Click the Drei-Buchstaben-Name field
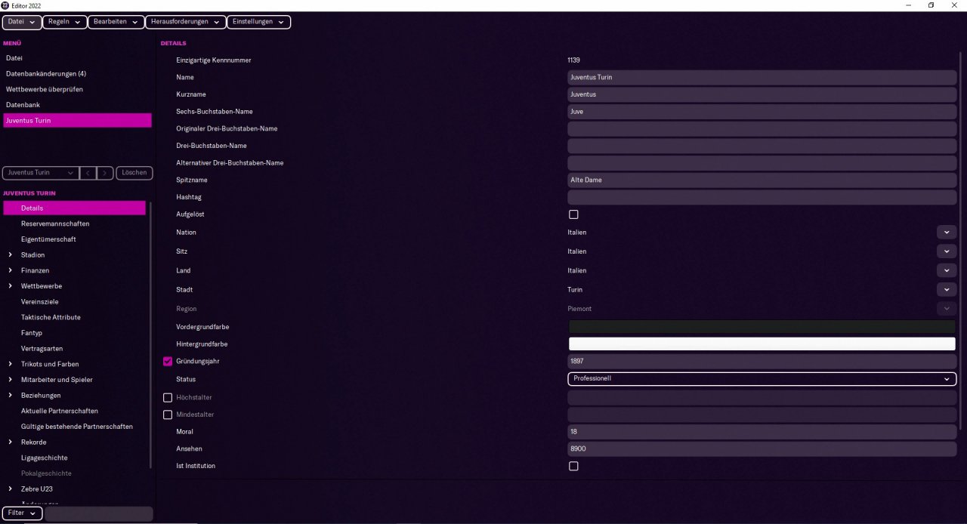This screenshot has width=967, height=524. coord(762,146)
